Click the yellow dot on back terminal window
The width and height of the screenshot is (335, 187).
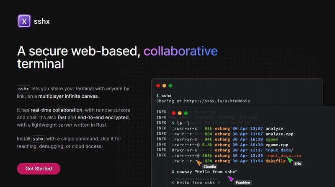tap(164, 86)
